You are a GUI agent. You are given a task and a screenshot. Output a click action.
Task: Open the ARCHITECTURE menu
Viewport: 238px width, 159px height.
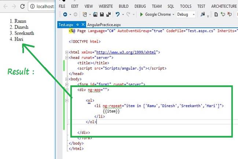[224, 6]
